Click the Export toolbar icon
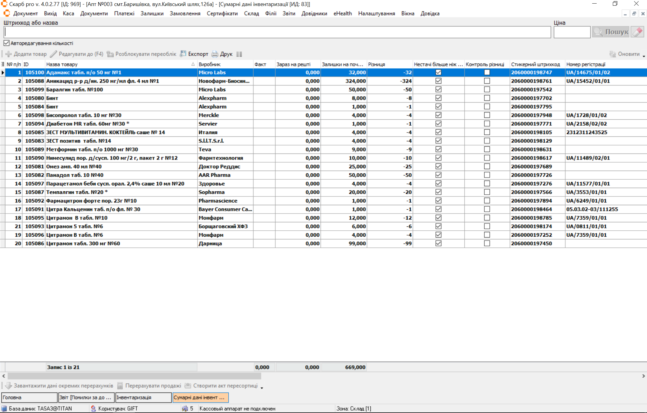 pyautogui.click(x=183, y=54)
